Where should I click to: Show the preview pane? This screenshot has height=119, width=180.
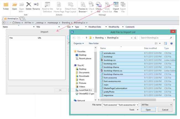(x=165, y=43)
